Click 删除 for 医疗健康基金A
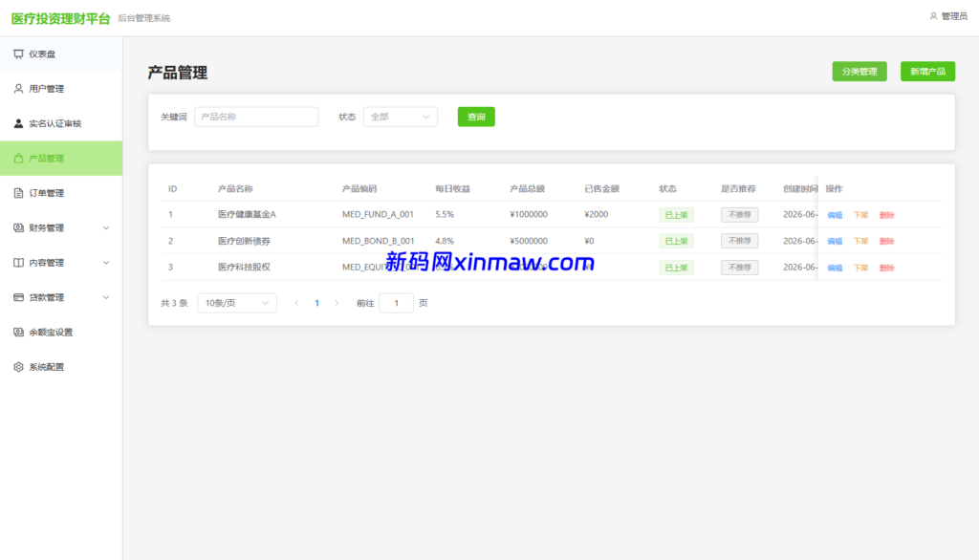This screenshot has width=979, height=560. click(x=886, y=215)
